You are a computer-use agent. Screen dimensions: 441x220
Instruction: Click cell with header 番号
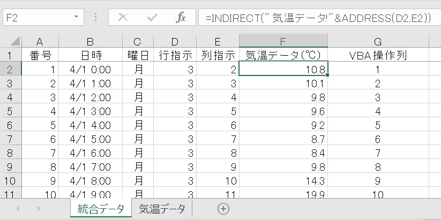tap(40, 55)
